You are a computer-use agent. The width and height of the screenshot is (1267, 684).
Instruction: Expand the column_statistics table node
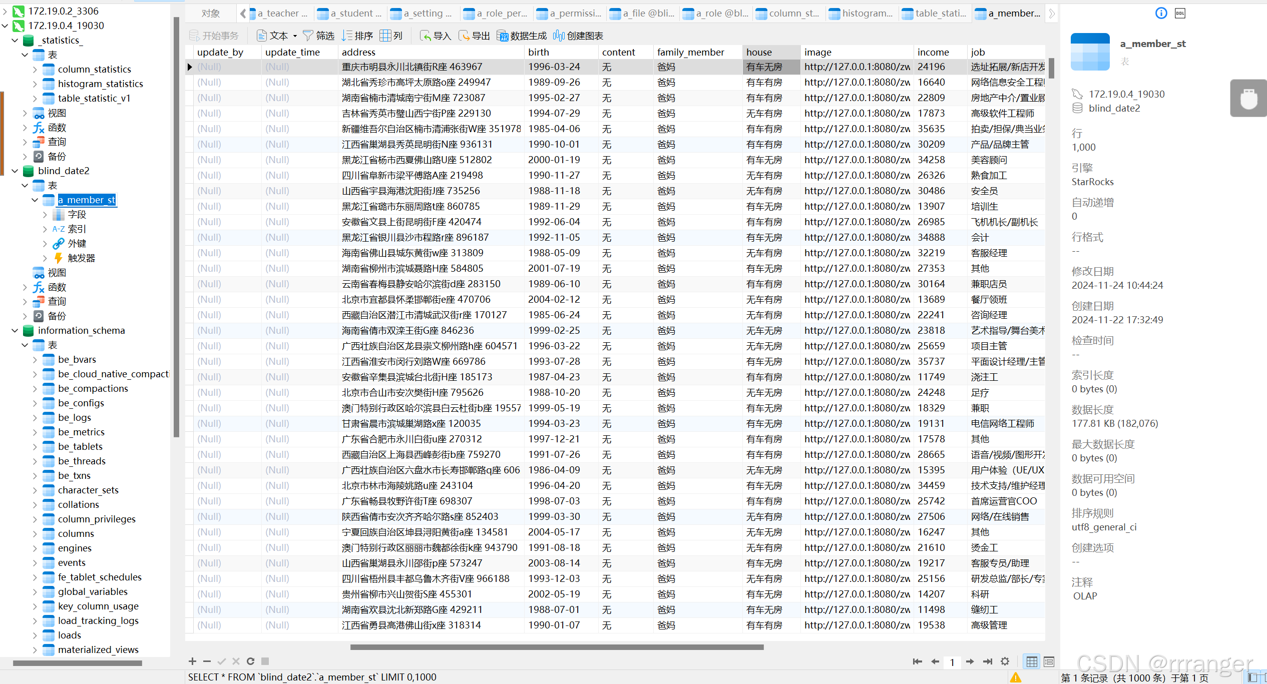[x=35, y=70]
